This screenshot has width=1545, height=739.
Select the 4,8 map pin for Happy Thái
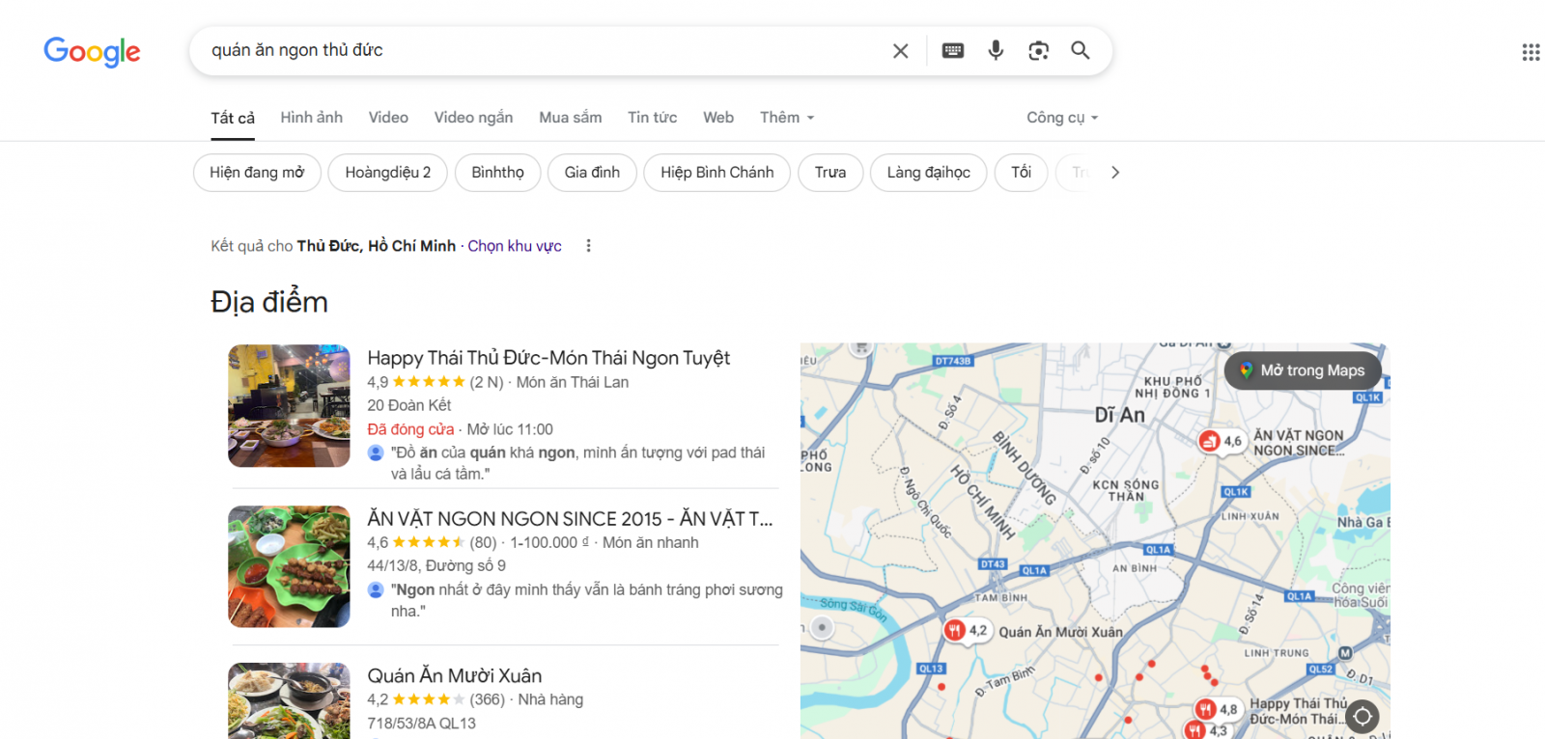(1217, 709)
